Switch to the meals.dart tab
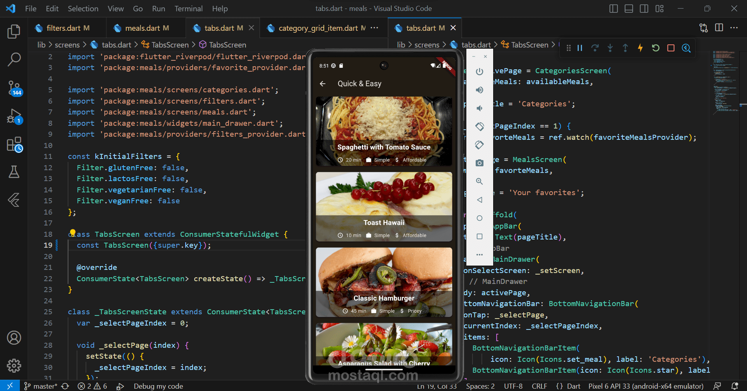This screenshot has height=391, width=747. (x=146, y=28)
